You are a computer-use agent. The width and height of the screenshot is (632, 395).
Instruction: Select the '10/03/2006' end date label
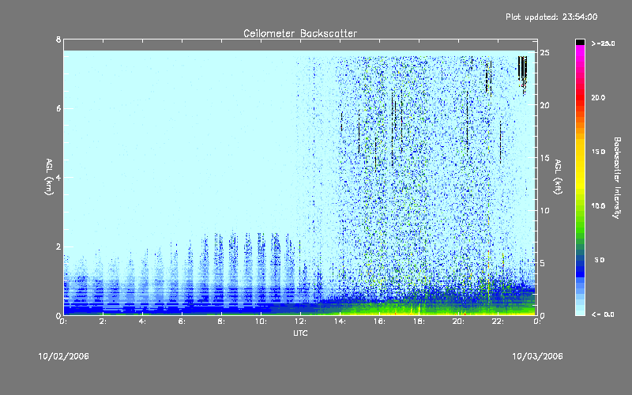(x=537, y=356)
